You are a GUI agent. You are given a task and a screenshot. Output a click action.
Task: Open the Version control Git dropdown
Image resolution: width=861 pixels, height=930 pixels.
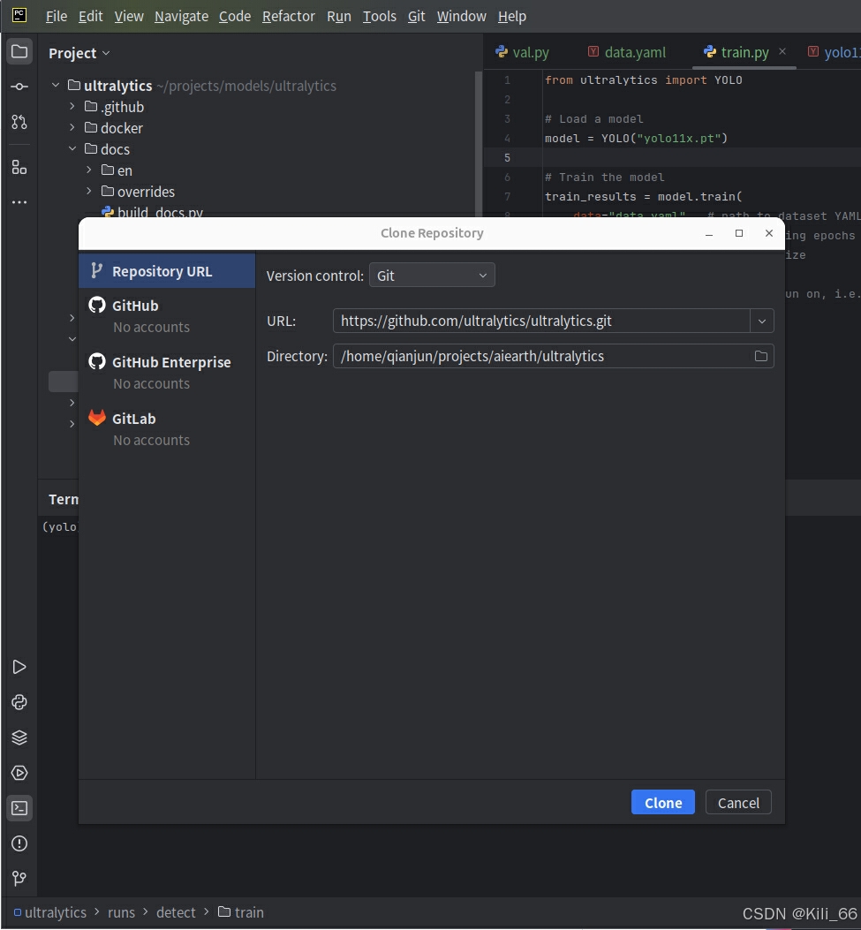point(432,276)
